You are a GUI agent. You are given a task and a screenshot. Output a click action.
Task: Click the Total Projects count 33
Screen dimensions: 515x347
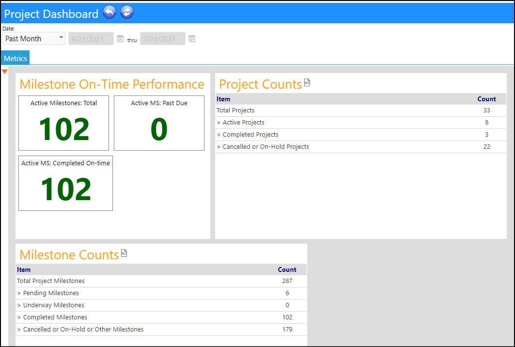coord(486,110)
